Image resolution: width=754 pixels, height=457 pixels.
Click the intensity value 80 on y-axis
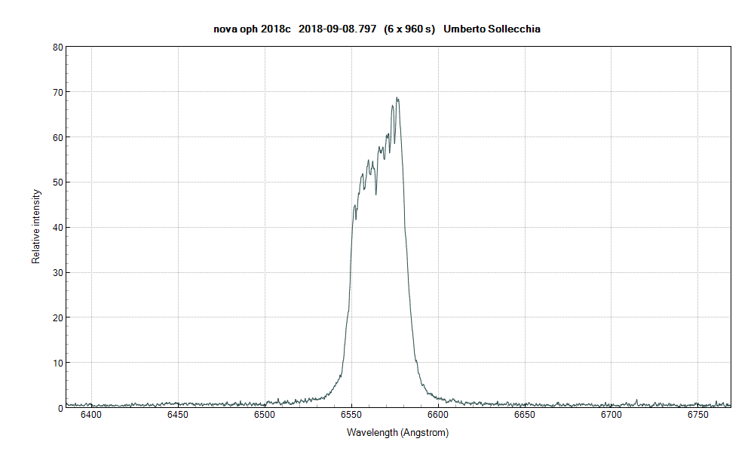pyautogui.click(x=57, y=47)
